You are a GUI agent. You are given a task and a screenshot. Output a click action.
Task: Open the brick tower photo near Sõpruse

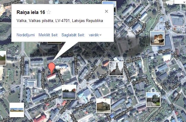(x=157, y=38)
